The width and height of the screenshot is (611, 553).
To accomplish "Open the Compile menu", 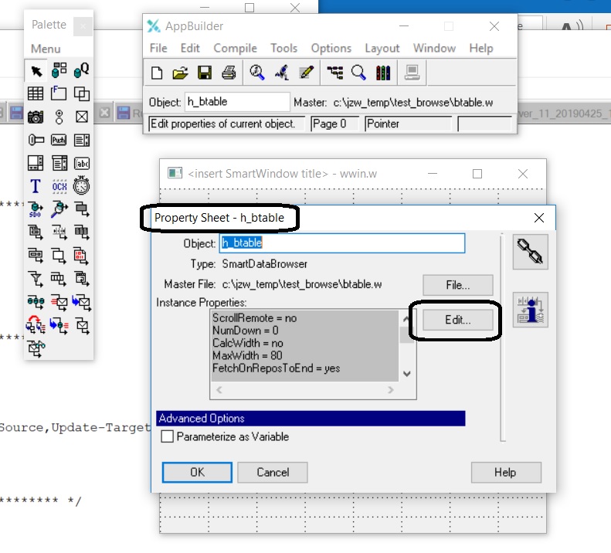I will click(x=235, y=48).
